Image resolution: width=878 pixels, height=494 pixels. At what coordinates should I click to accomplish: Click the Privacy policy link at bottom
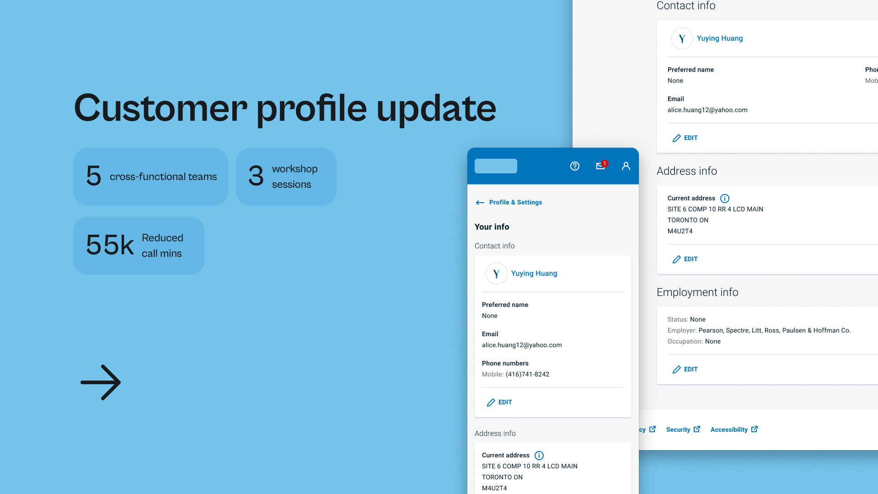click(x=642, y=429)
